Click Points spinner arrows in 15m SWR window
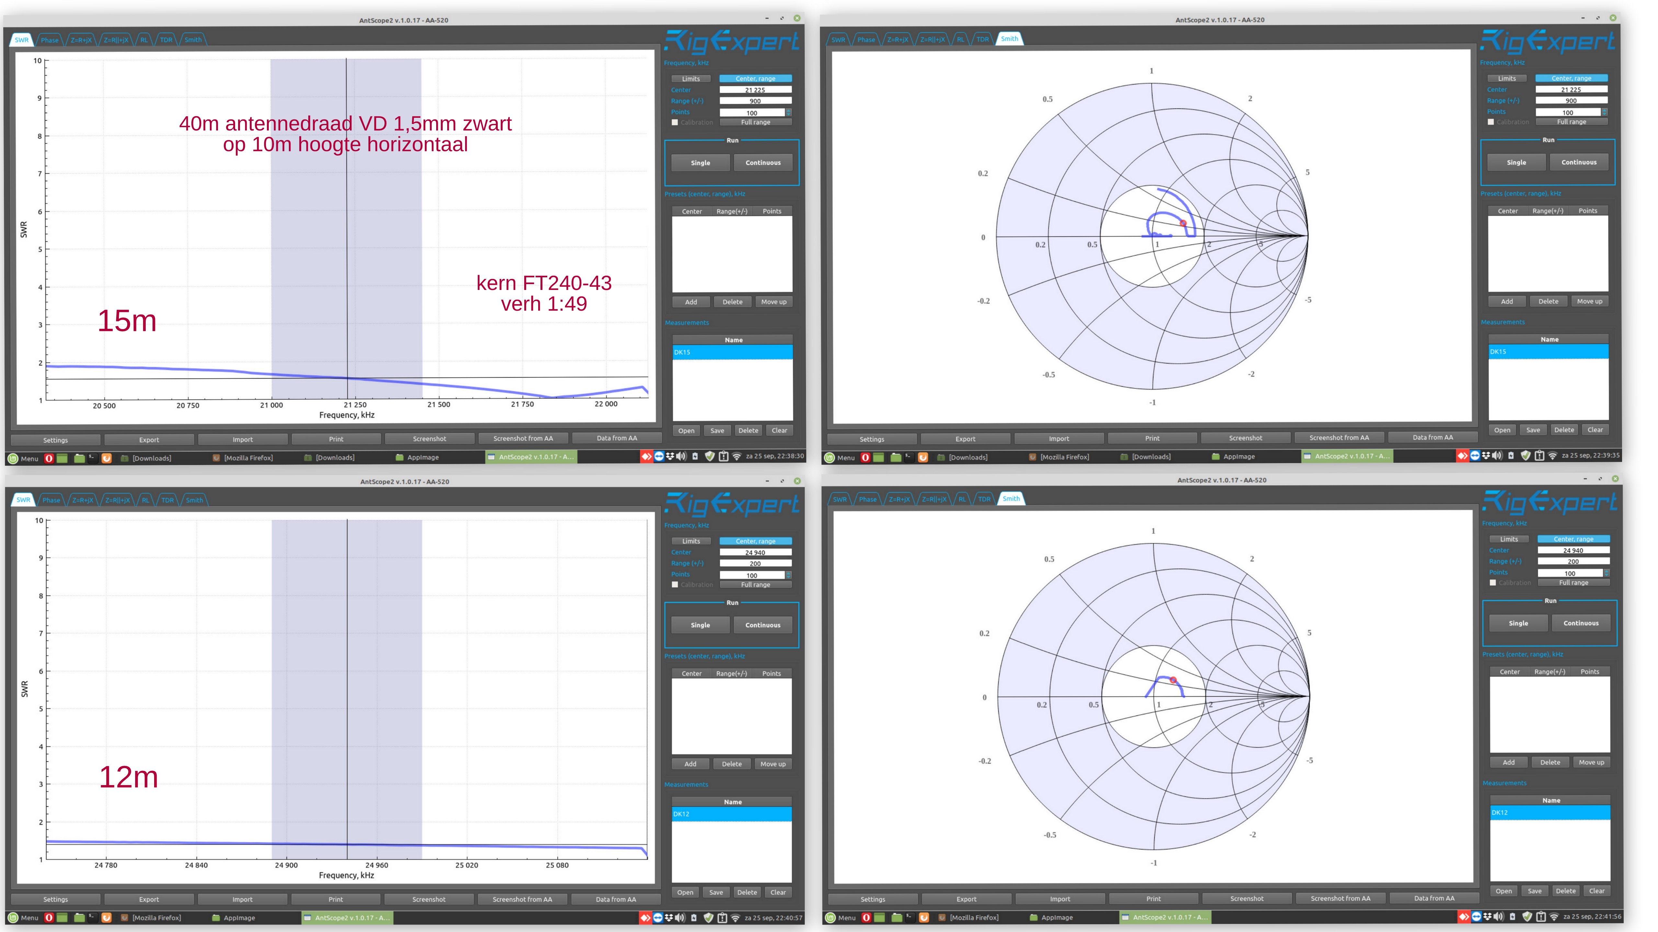1658x932 pixels. point(789,113)
